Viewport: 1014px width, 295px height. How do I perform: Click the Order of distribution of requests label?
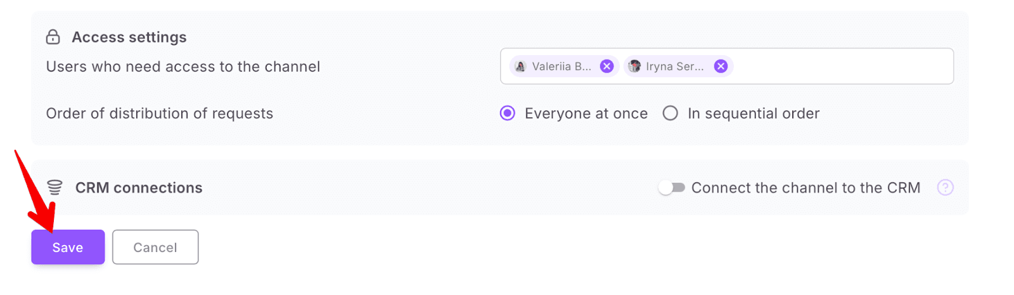160,114
